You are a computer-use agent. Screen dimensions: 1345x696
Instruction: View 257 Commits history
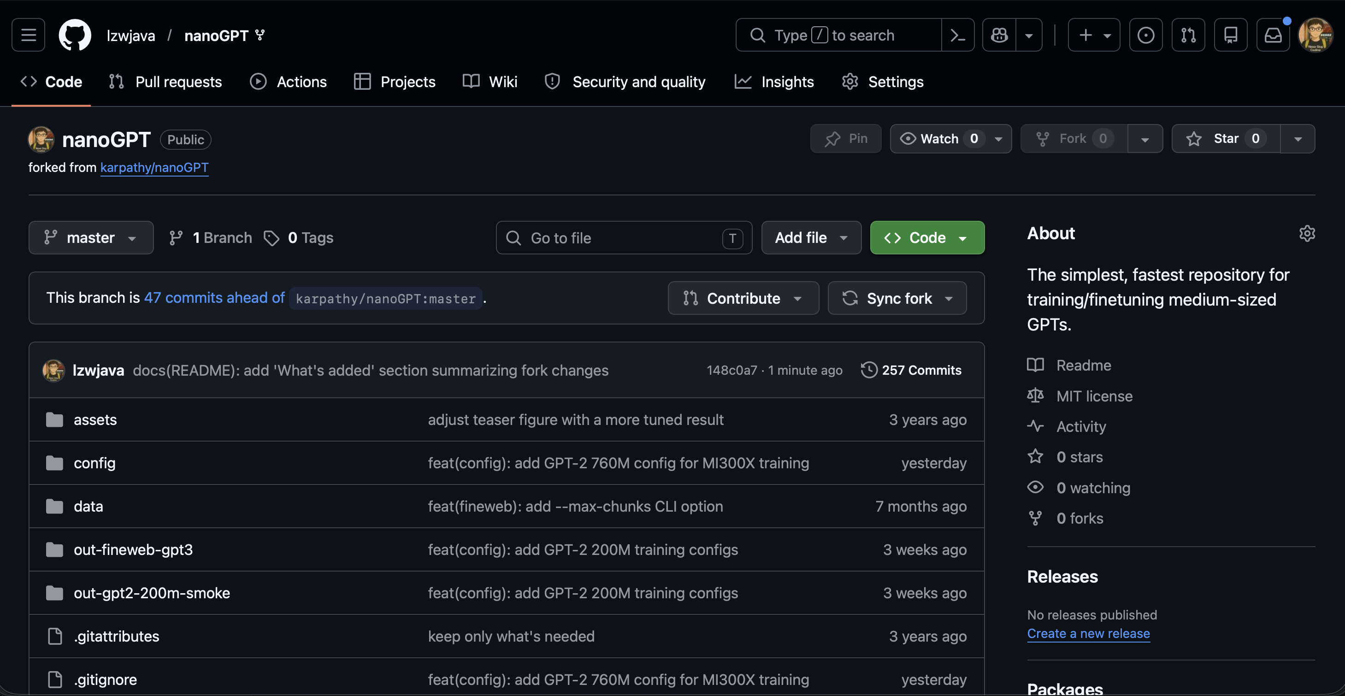coord(911,370)
